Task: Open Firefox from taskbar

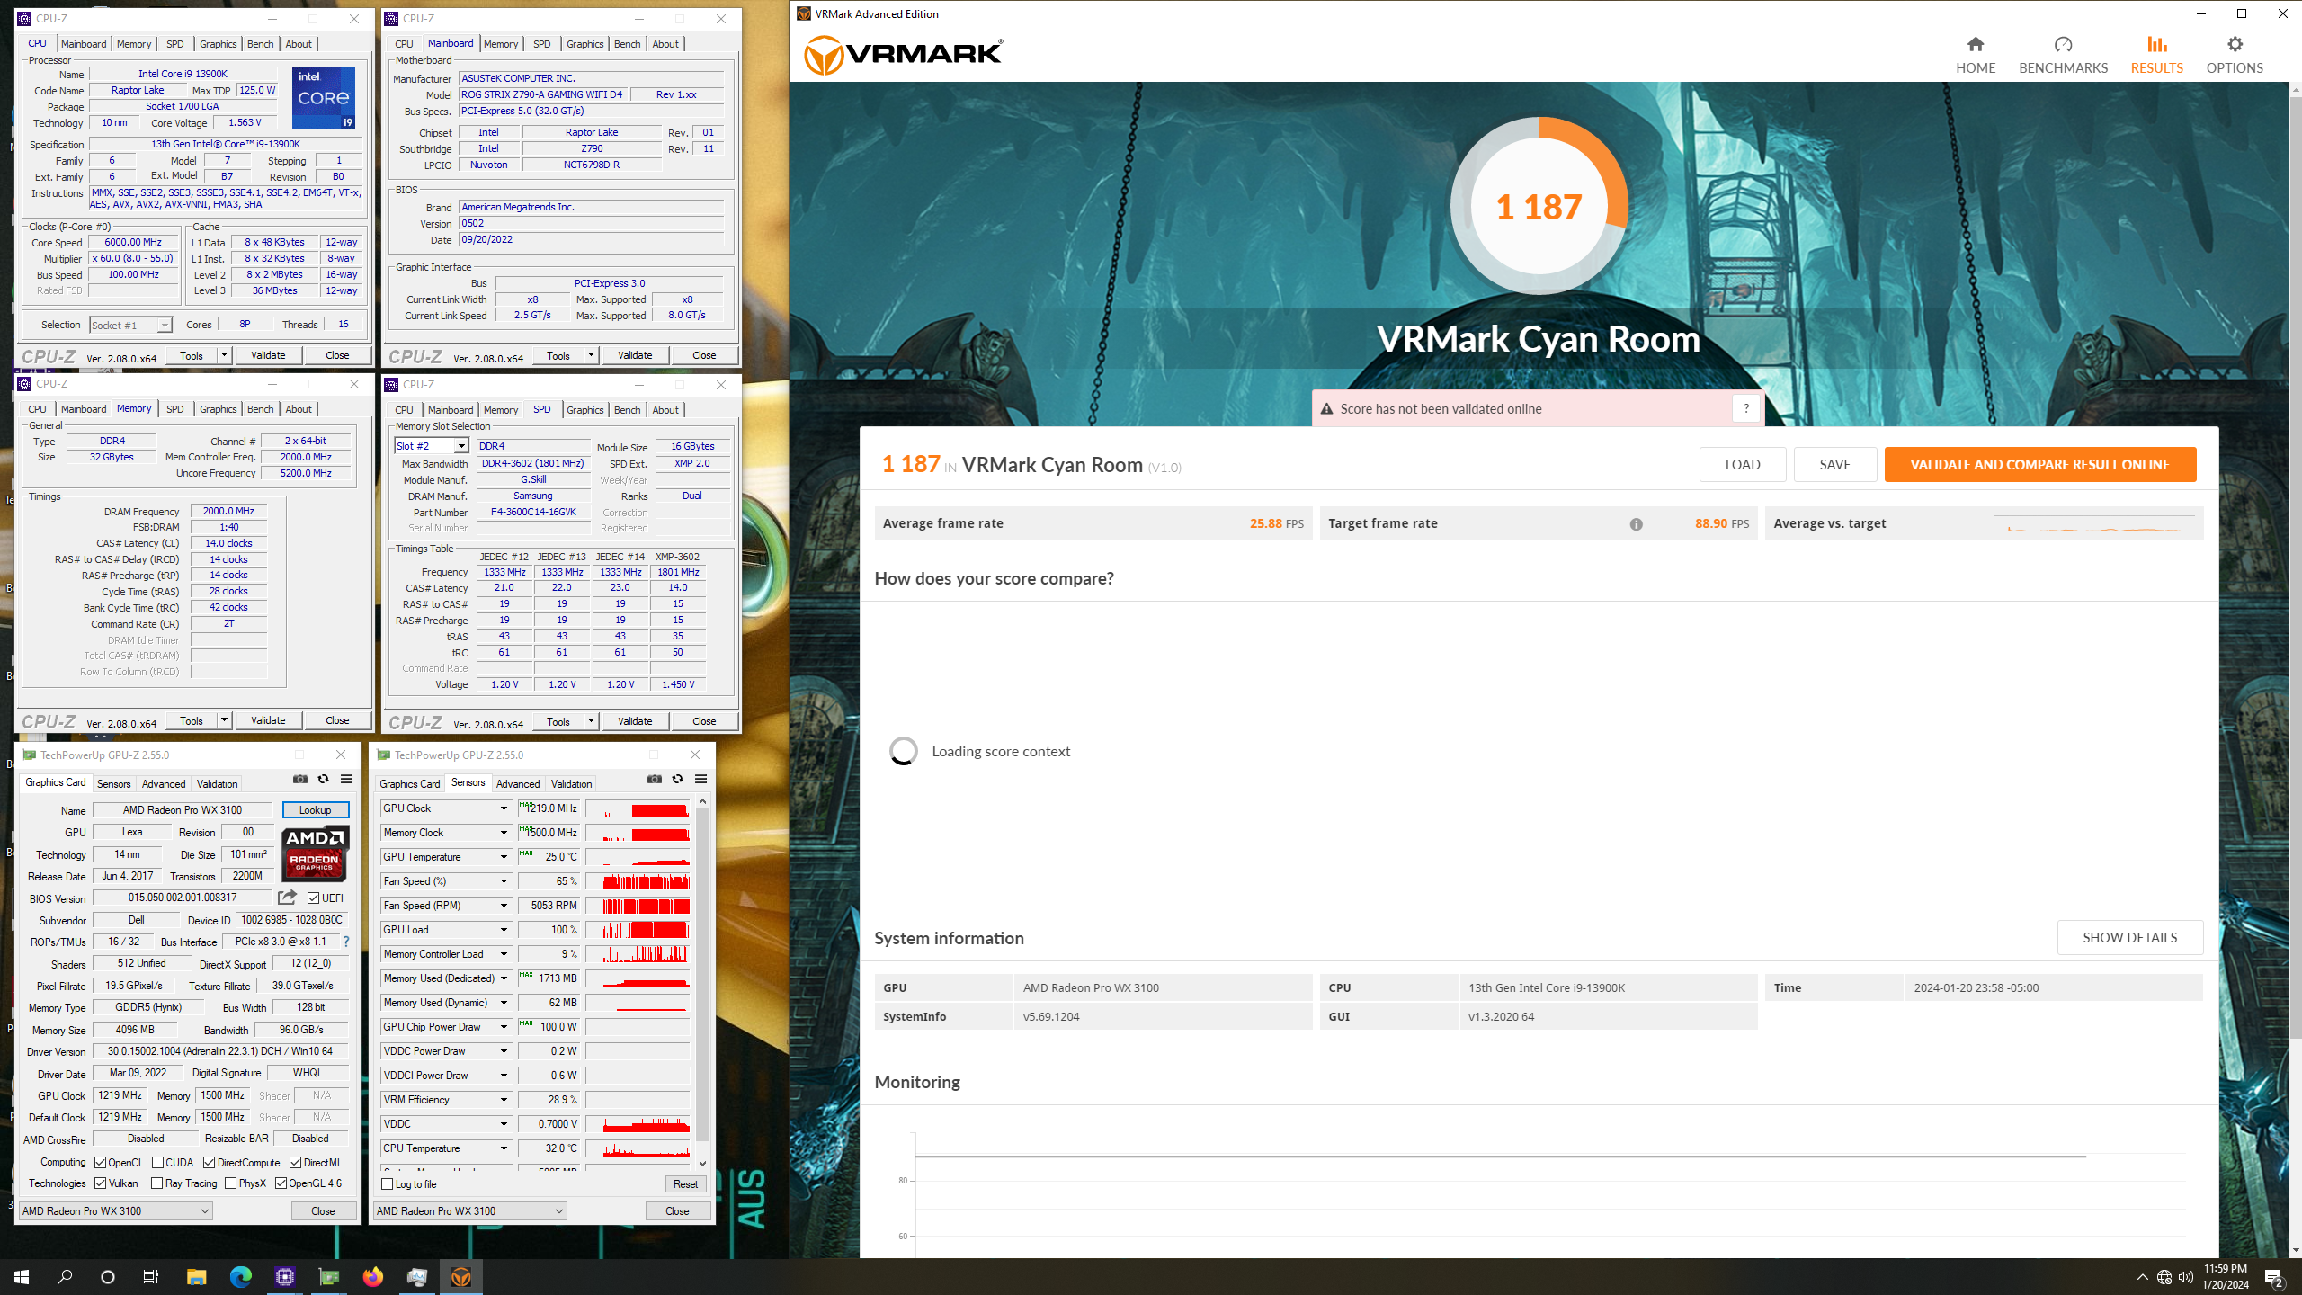Action: [372, 1276]
